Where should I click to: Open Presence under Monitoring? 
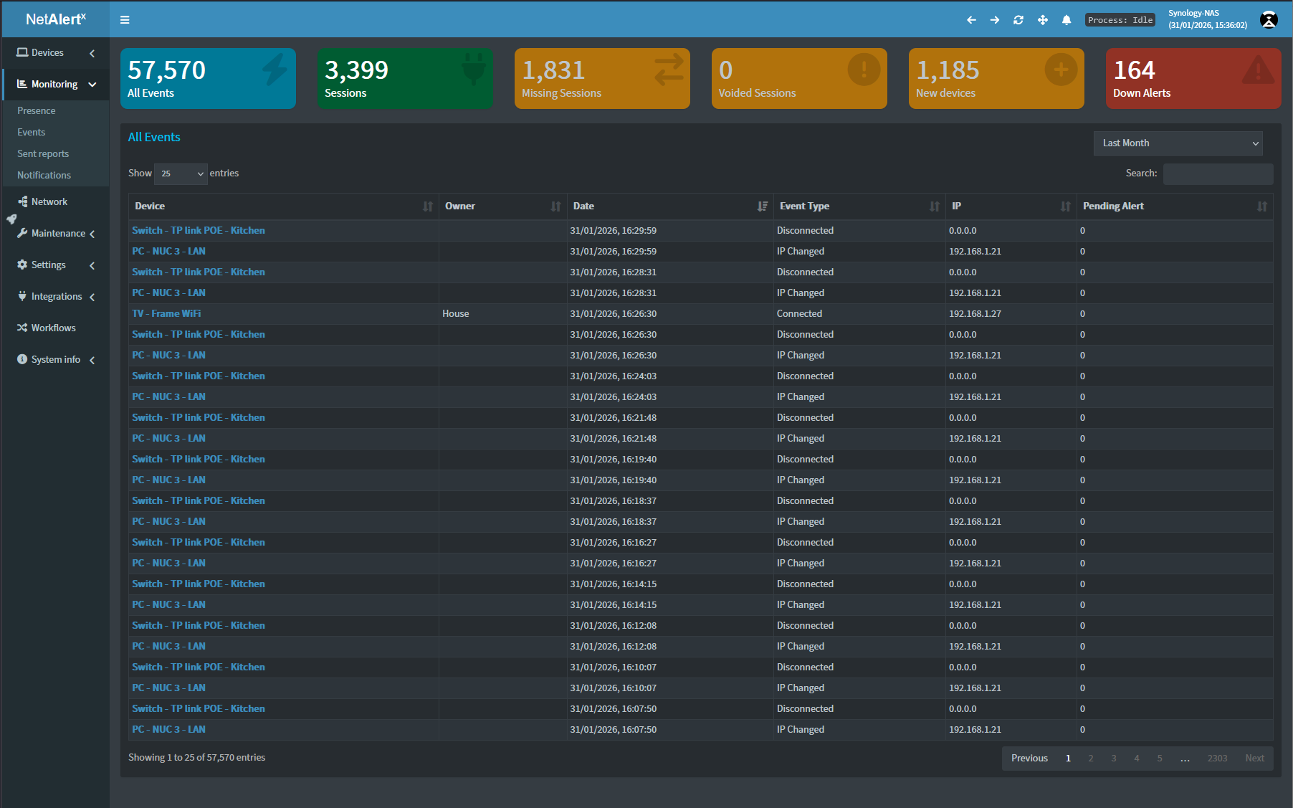click(37, 111)
